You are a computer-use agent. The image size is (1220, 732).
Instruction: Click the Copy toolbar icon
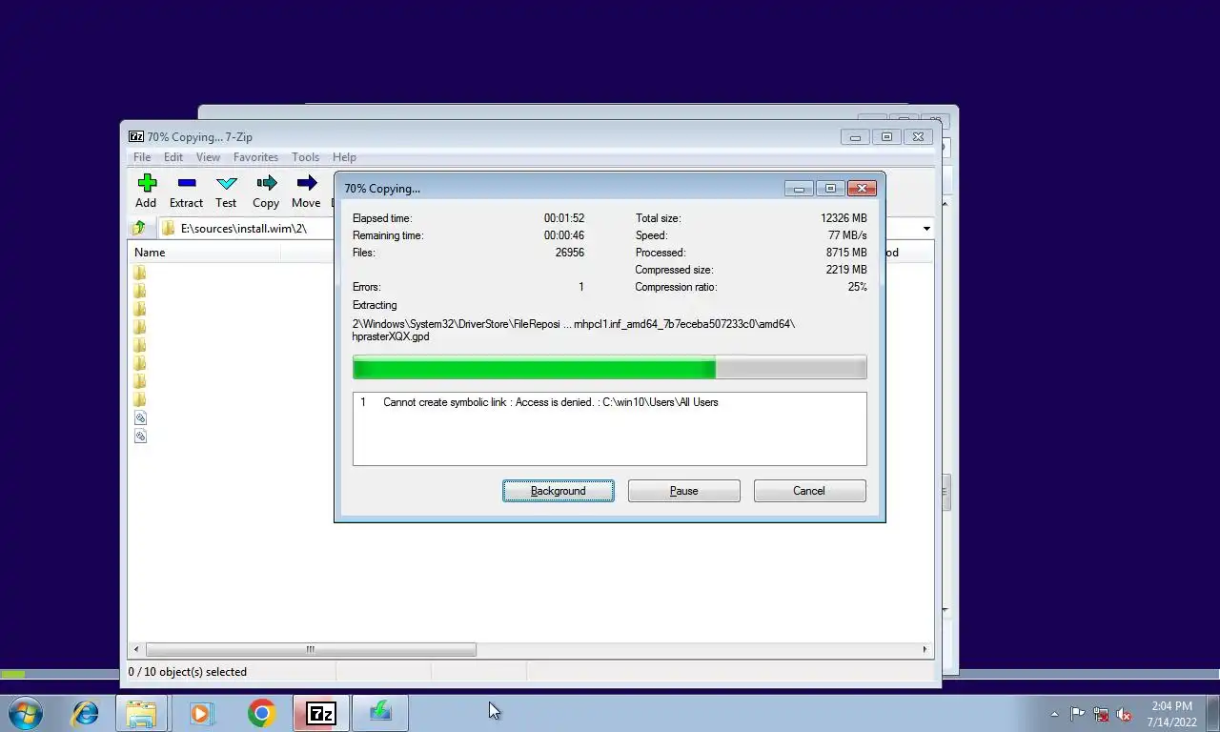(266, 183)
